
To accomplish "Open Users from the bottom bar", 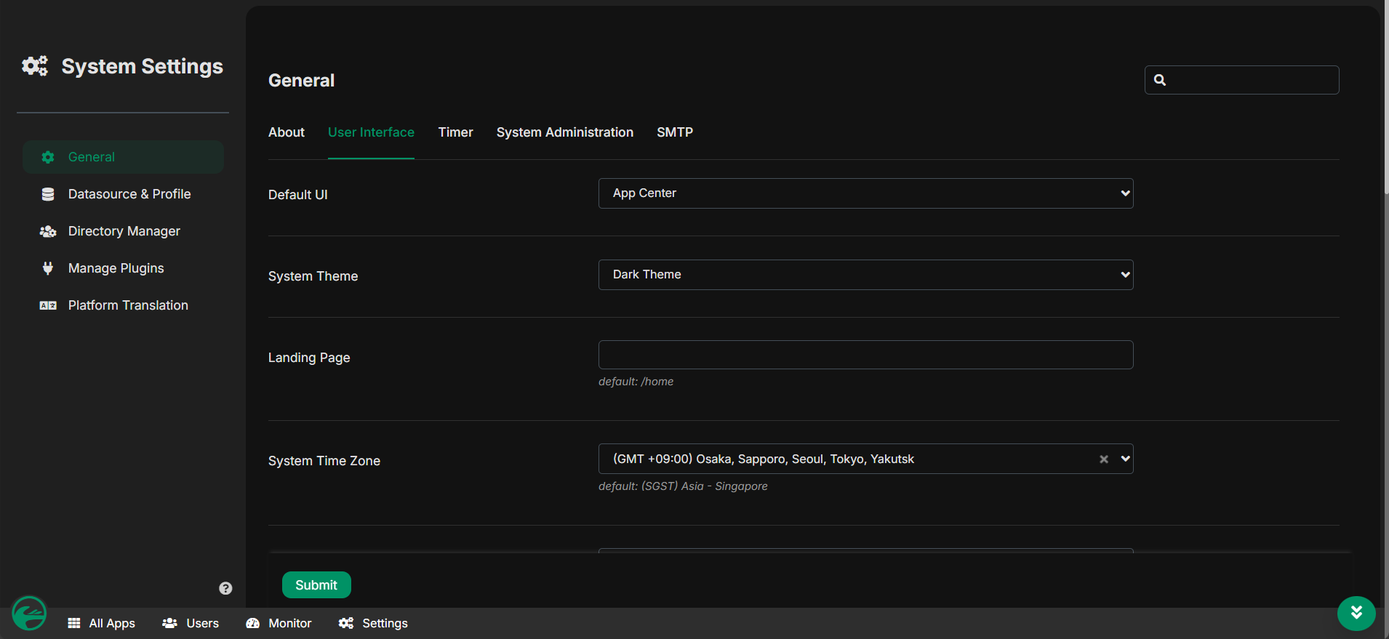I will tap(191, 623).
